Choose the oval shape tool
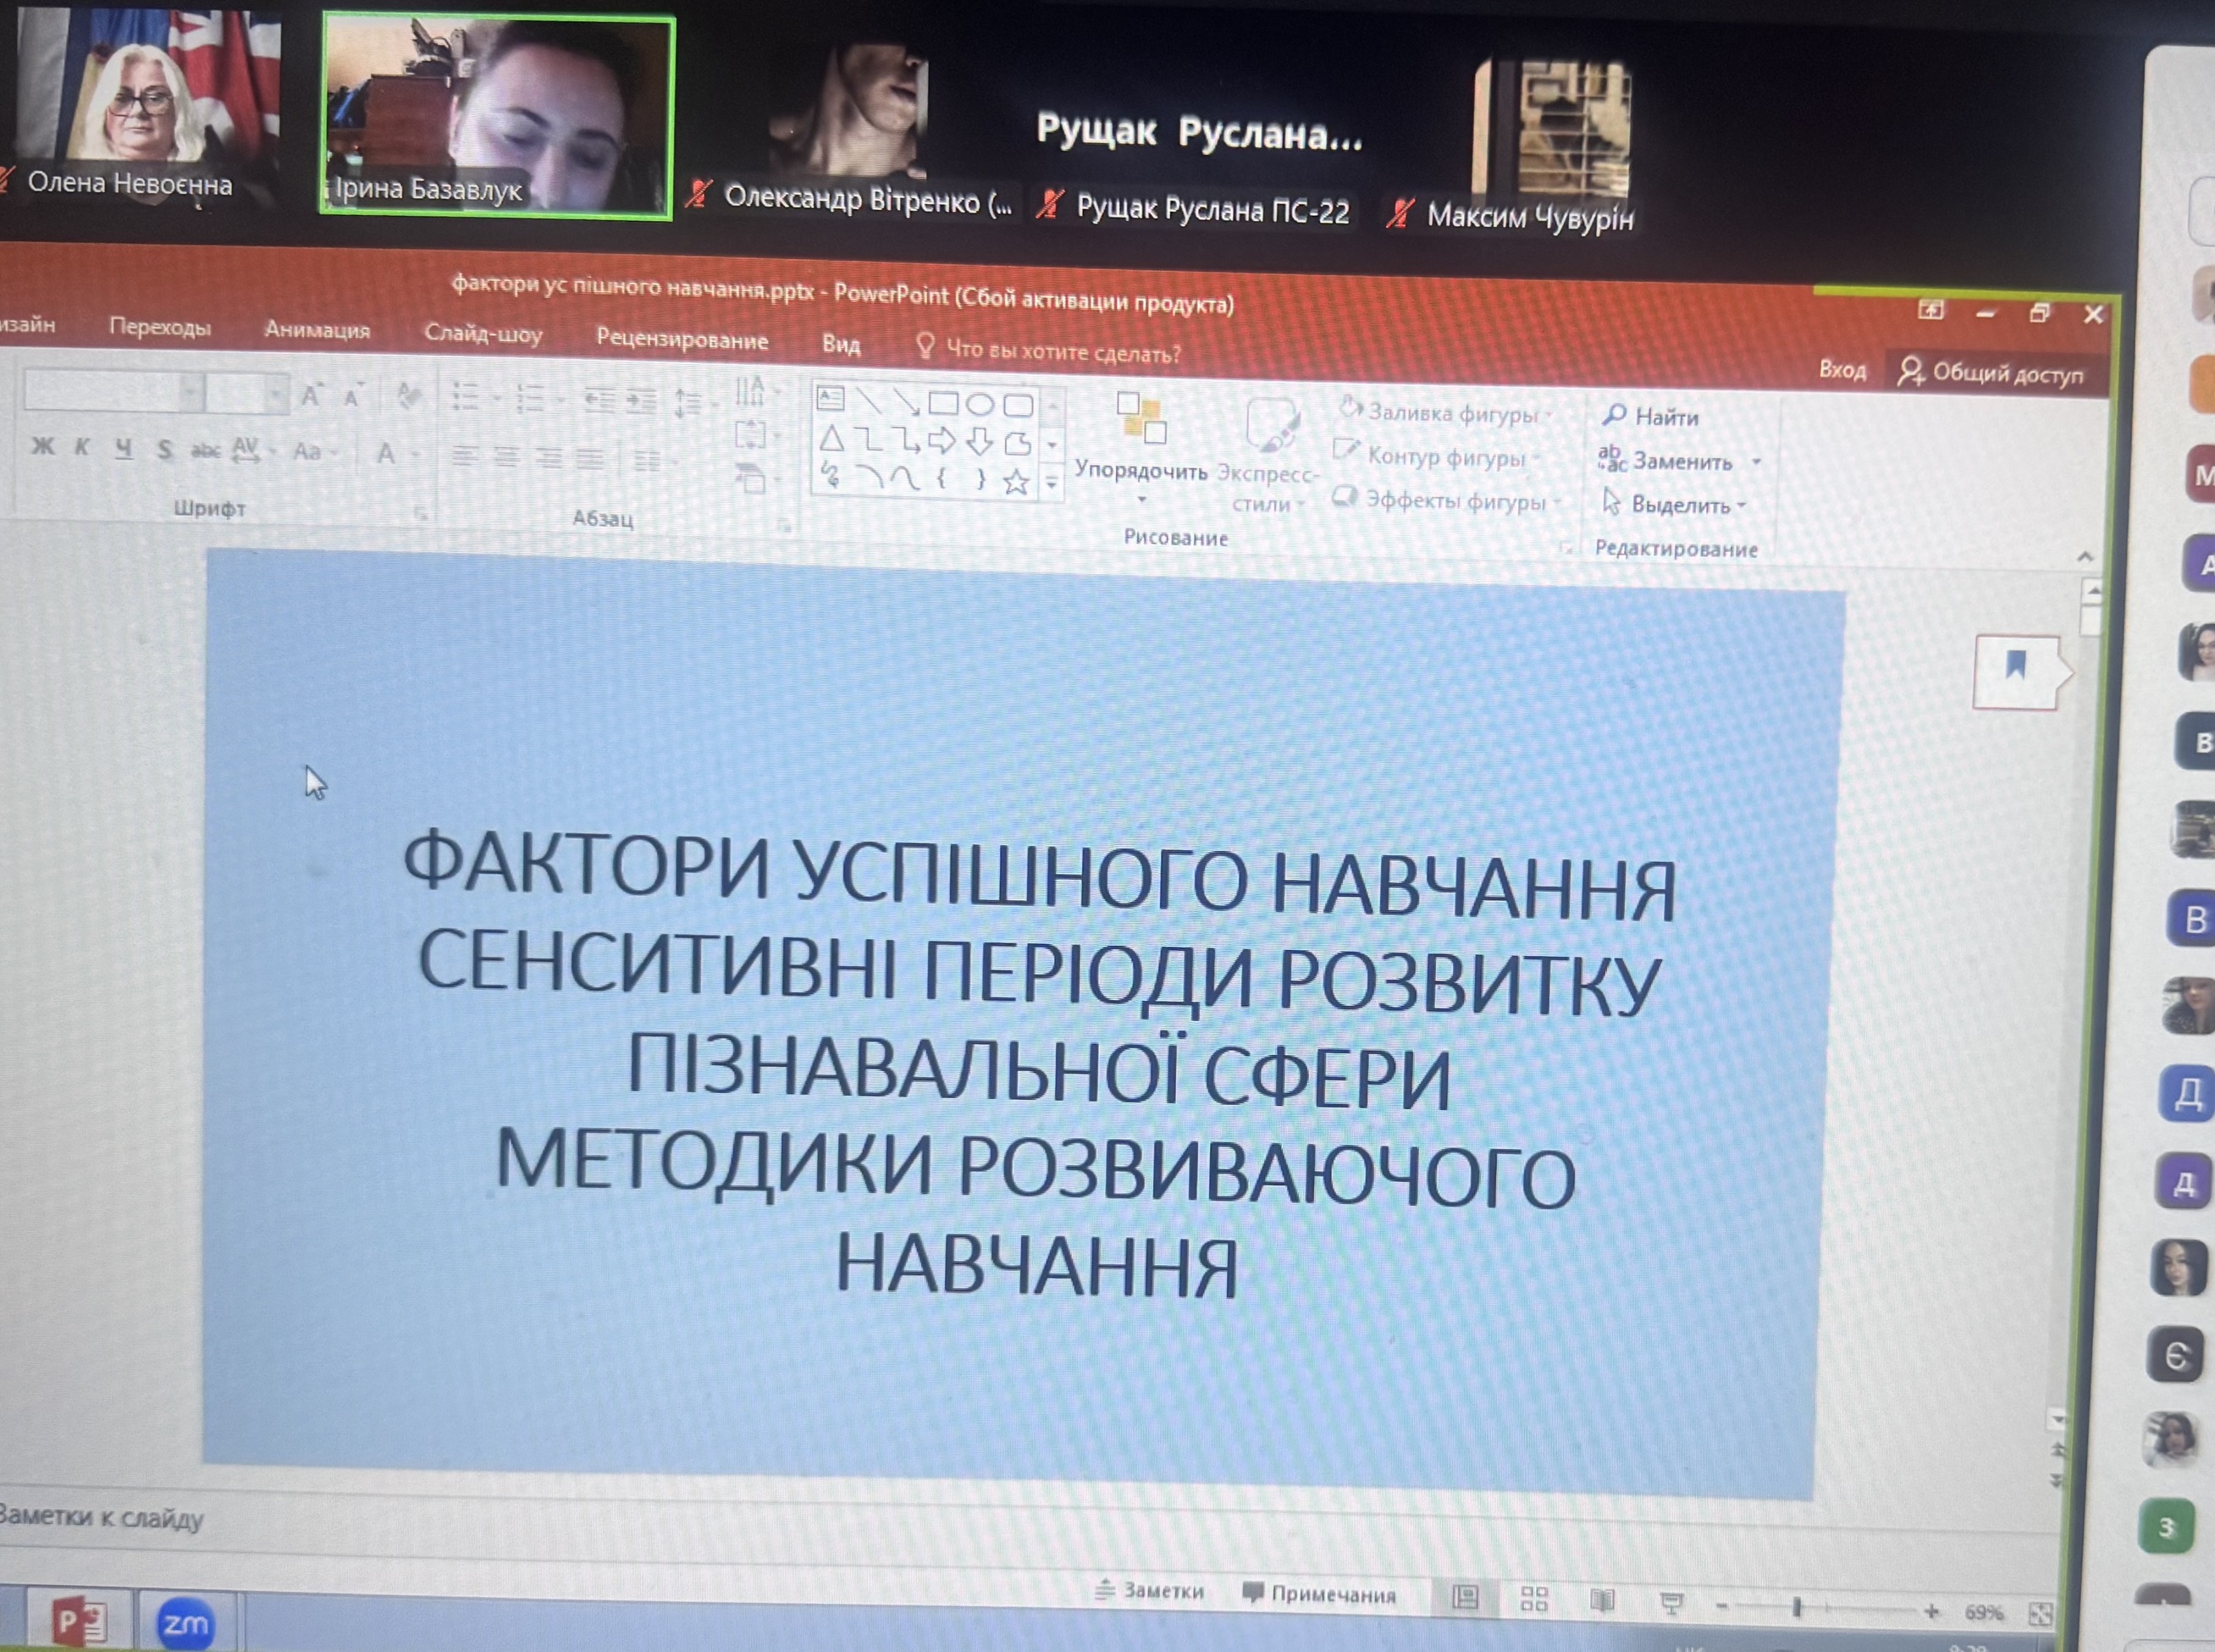 pos(980,404)
